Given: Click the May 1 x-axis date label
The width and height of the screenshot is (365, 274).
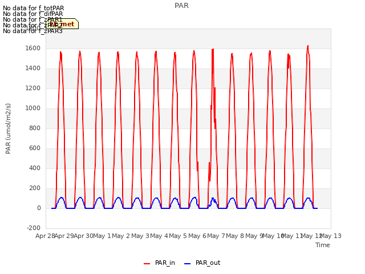Looking at the screenshot, I should [x=102, y=236].
